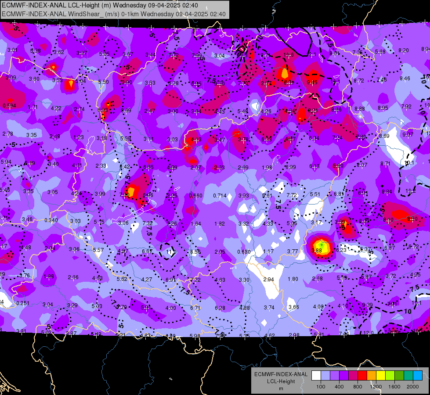Click the grid value 10.6
Image resolution: width=430 pixels, height=395 pixels.
coord(288,55)
